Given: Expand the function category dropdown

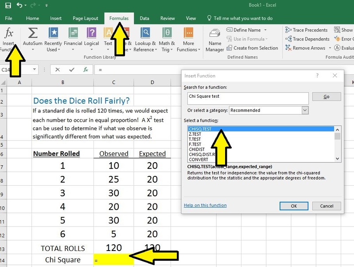Looking at the screenshot, I should [x=305, y=110].
